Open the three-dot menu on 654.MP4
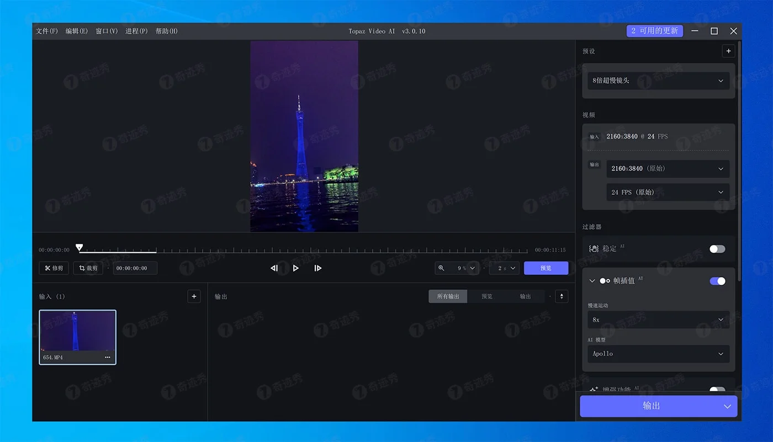The image size is (773, 442). click(107, 358)
